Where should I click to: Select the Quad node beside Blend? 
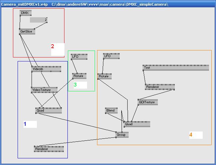pyautogui.click(x=137, y=124)
